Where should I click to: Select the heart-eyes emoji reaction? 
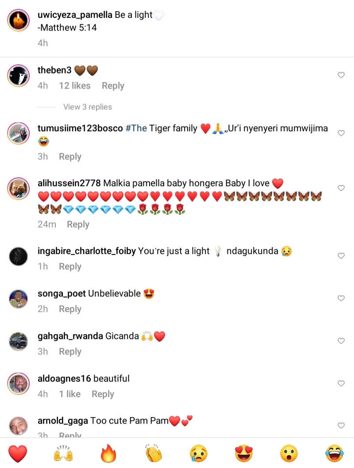[244, 453]
